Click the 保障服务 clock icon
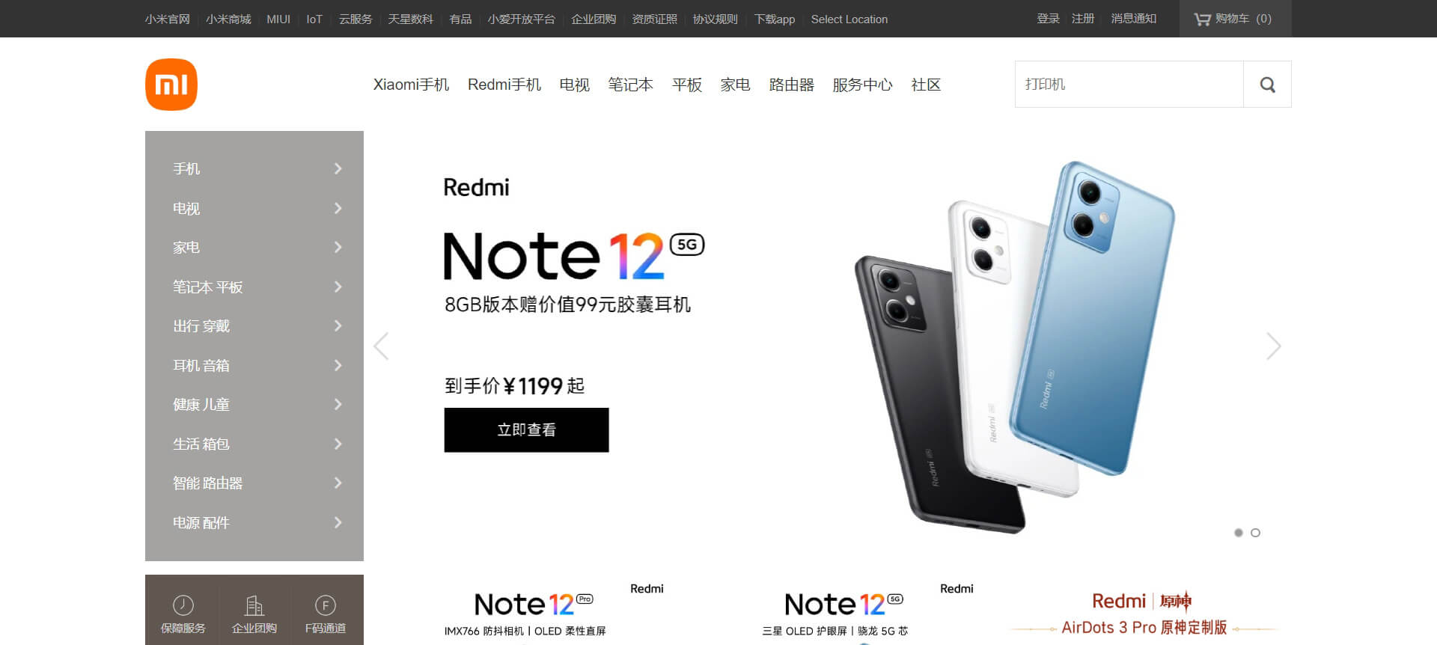Screen dimensions: 1437x645 click(x=183, y=605)
